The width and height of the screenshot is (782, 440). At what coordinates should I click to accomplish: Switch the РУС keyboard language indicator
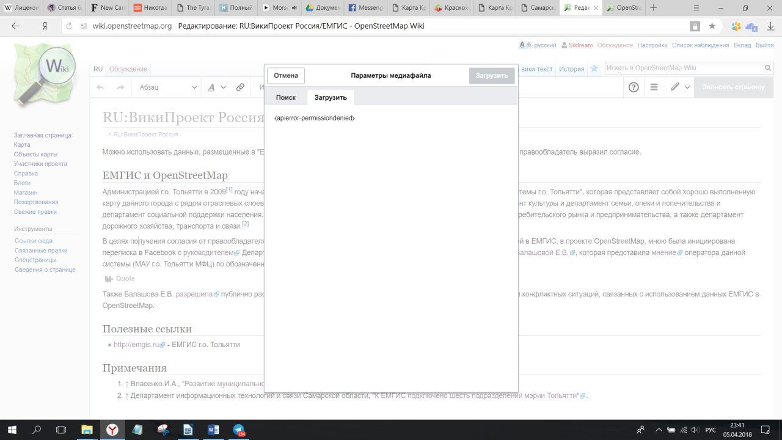[711, 430]
